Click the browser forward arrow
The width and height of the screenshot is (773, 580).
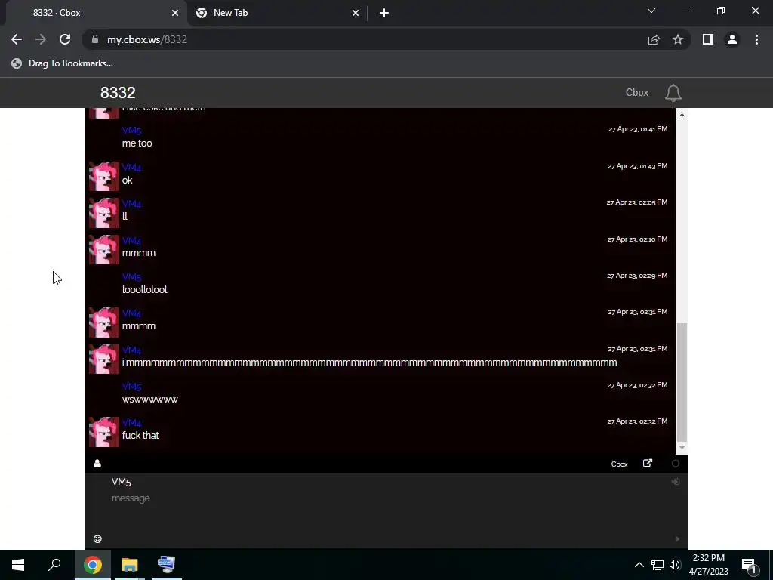[x=41, y=39]
